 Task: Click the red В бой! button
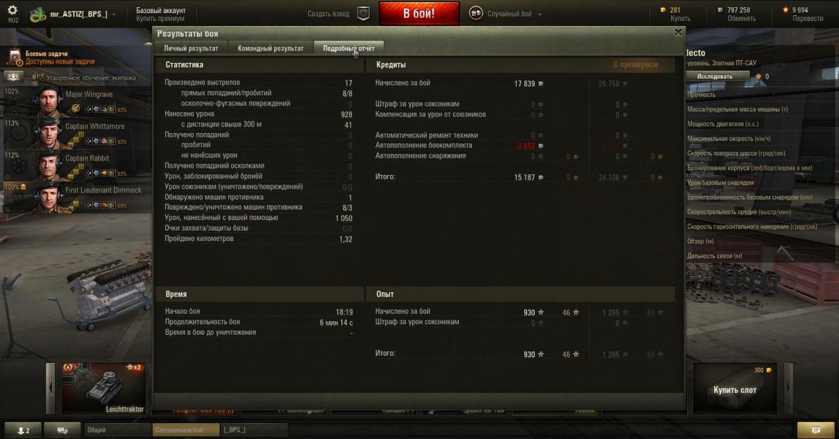click(419, 13)
